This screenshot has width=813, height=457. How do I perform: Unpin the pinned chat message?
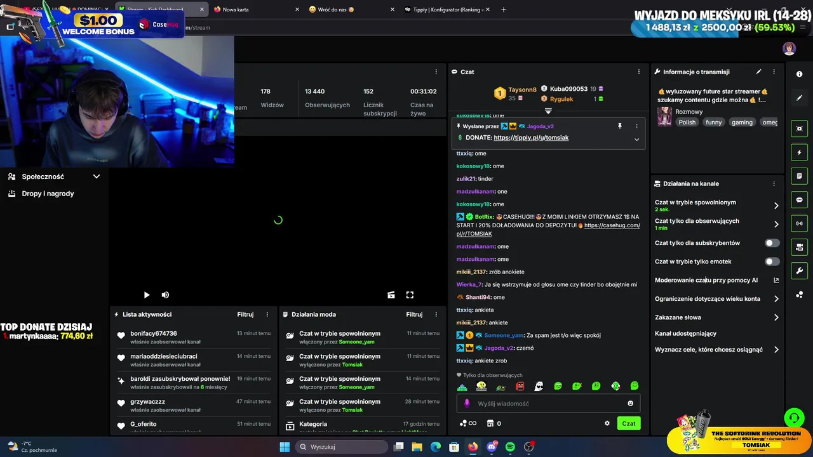620,126
